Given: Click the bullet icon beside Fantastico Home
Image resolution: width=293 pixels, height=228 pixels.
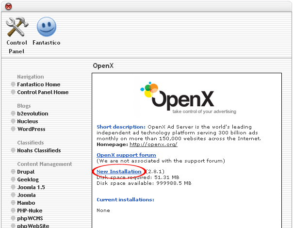Looking at the screenshot, I should pos(13,84).
